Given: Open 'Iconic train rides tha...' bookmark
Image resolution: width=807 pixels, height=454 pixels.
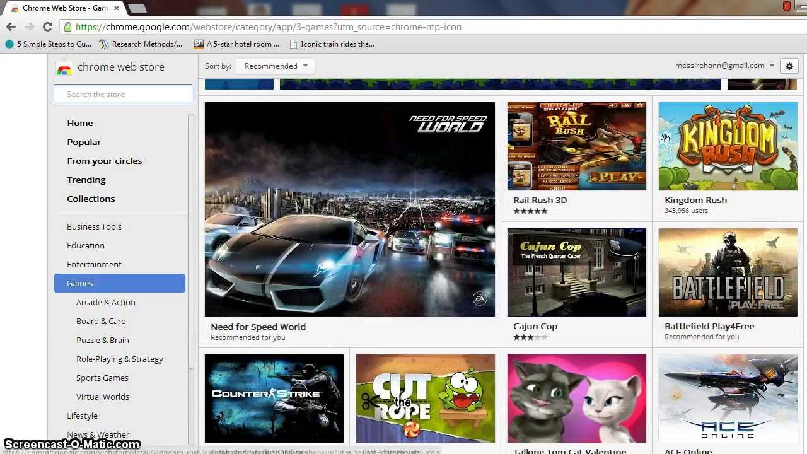Looking at the screenshot, I should click(332, 44).
